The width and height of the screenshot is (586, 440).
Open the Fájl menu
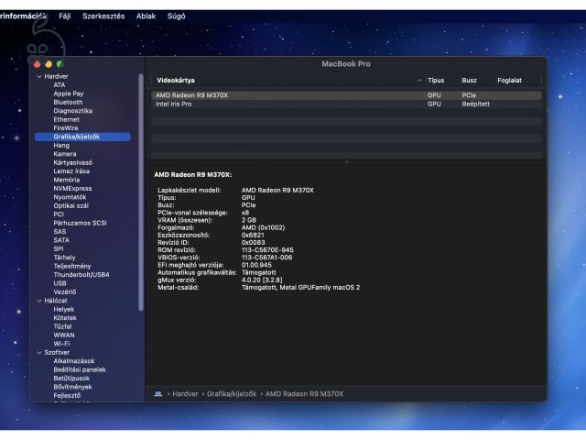coord(64,16)
